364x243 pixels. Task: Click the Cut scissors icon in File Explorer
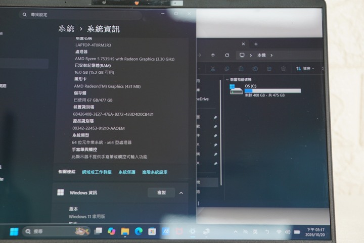pyautogui.click(x=213, y=69)
